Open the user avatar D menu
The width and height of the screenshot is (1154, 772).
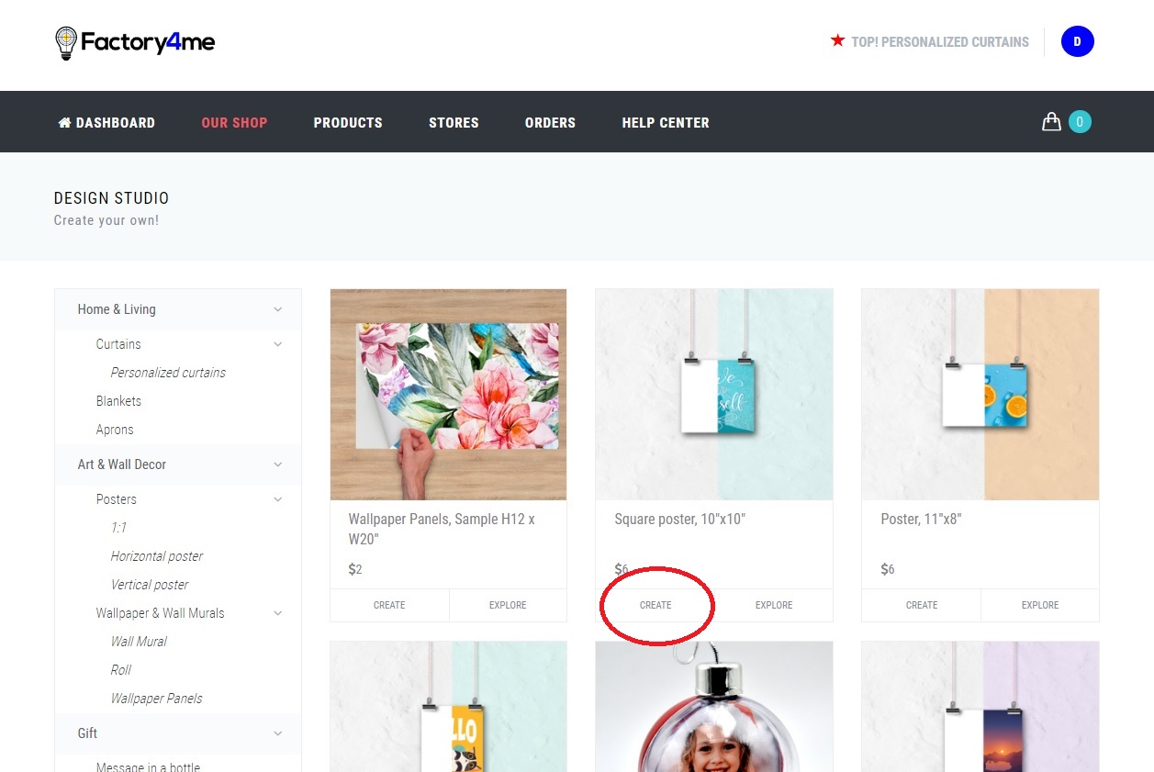1077,41
